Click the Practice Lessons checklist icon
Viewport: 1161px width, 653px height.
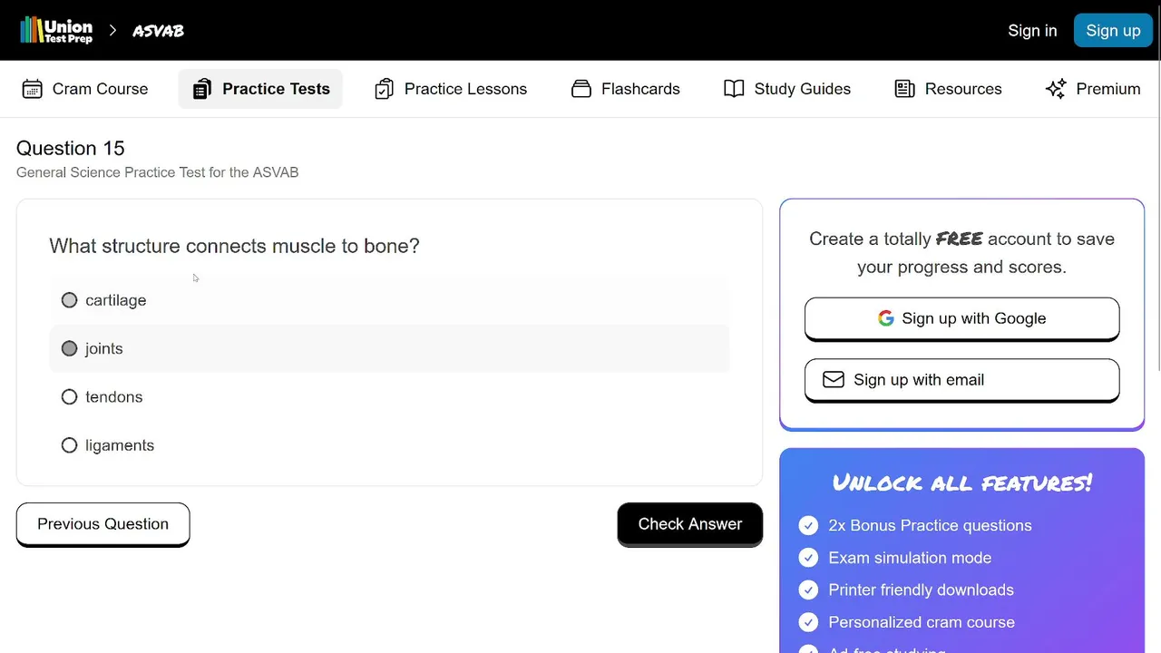click(385, 89)
